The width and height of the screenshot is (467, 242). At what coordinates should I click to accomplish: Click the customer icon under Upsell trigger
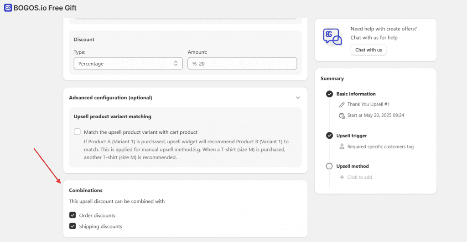pyautogui.click(x=342, y=147)
